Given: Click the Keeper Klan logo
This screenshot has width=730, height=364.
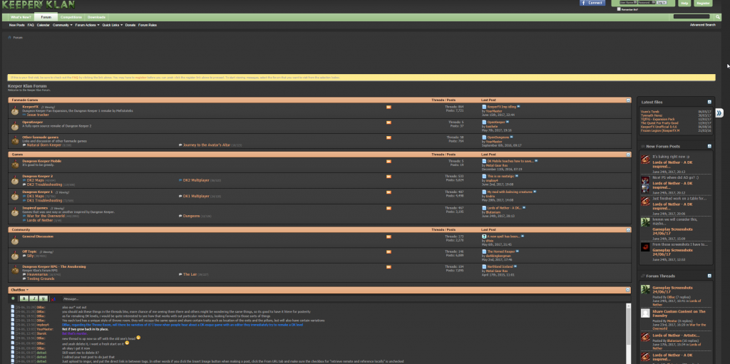Looking at the screenshot, I should click(38, 5).
